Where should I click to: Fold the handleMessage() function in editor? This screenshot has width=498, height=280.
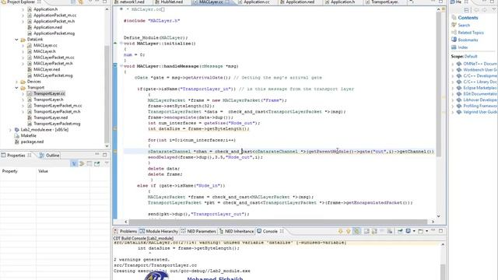tap(121, 66)
